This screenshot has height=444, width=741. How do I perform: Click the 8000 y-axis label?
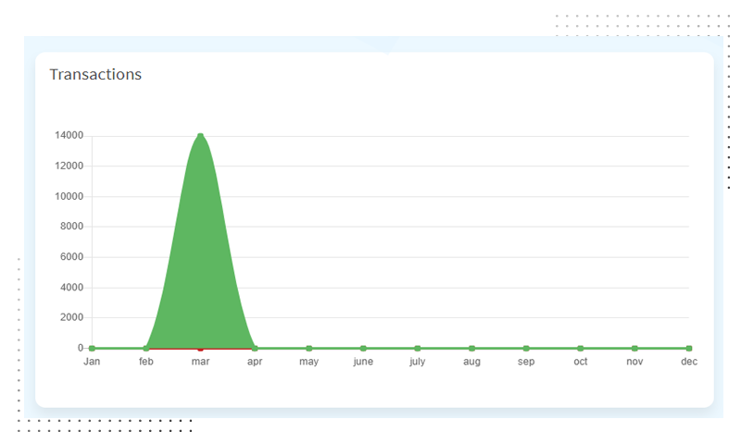pos(72,227)
